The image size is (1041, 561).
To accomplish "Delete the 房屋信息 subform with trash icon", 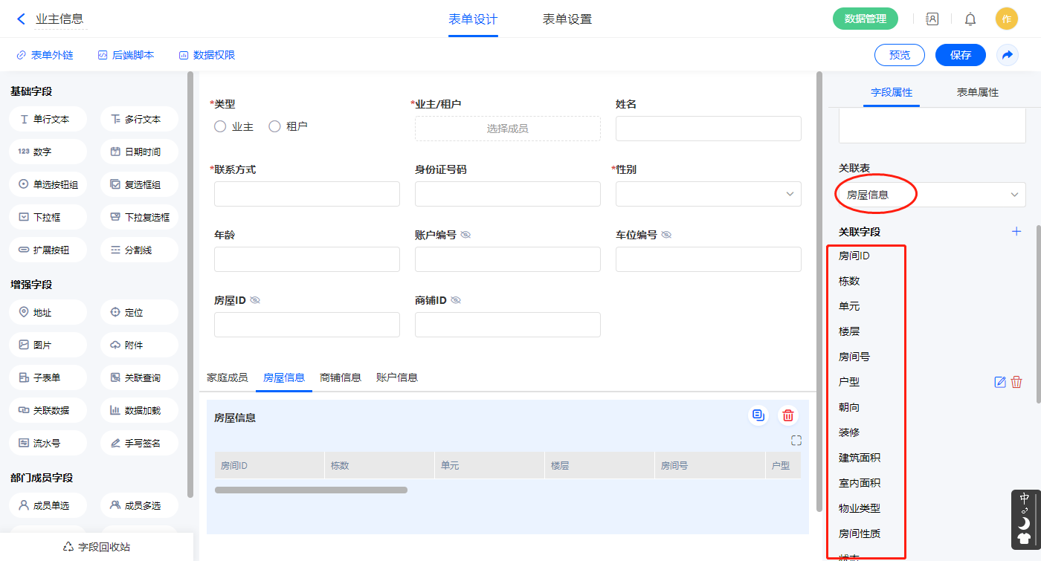I will click(788, 416).
